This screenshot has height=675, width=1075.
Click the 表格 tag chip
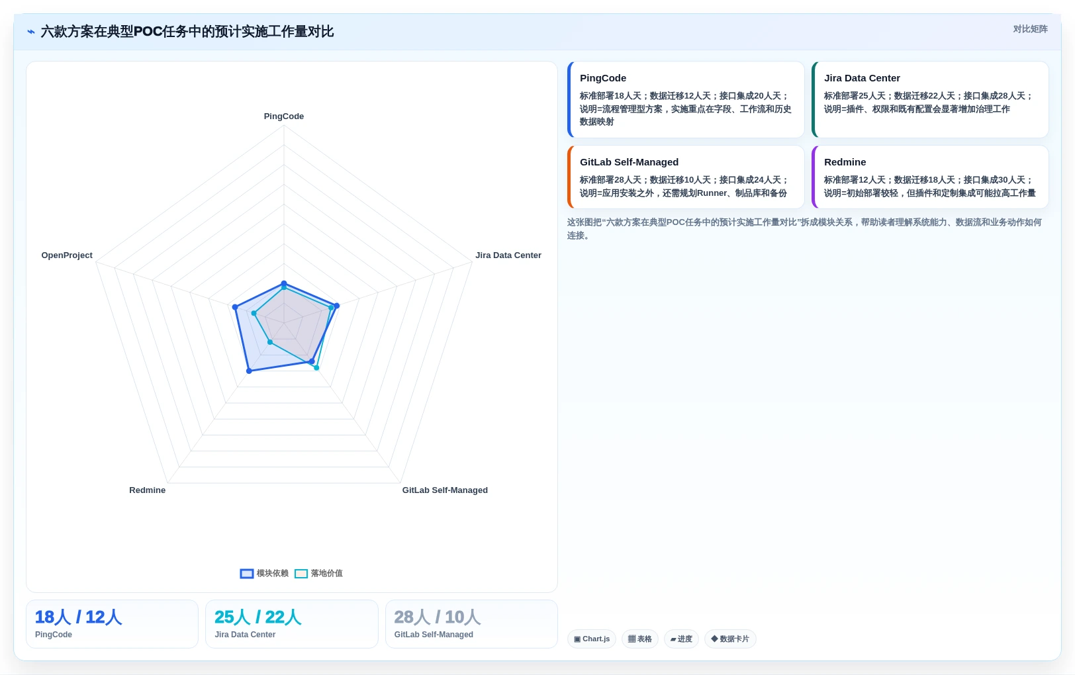(x=639, y=639)
